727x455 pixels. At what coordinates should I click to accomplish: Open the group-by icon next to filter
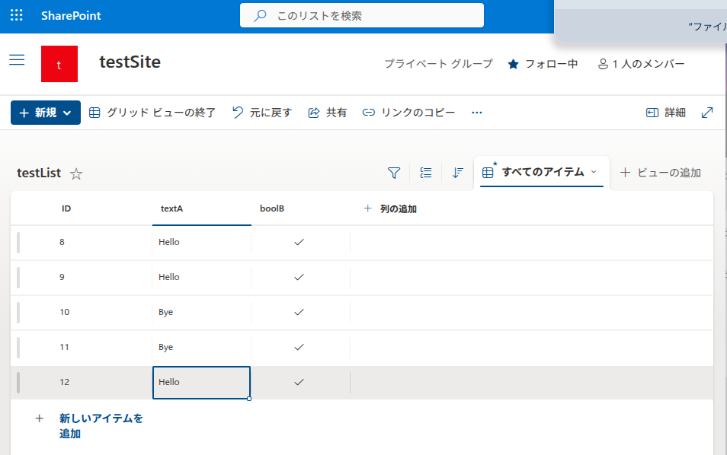point(426,173)
